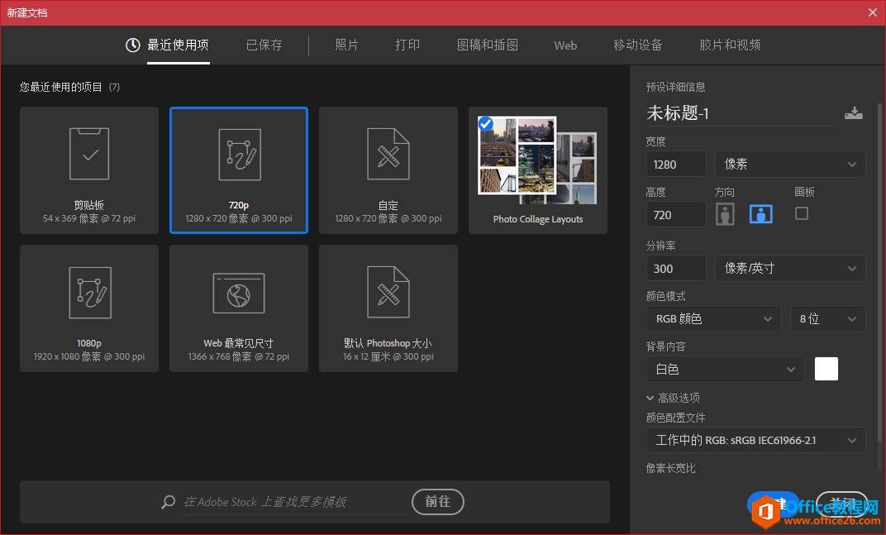Select landscape orientation icon
The image size is (886, 535).
pos(760,213)
